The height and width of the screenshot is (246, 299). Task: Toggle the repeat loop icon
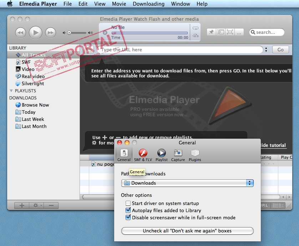(196, 28)
